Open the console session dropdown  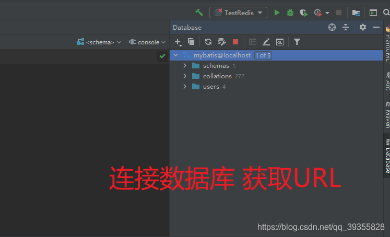click(147, 42)
